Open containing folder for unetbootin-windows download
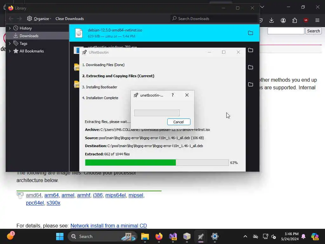The image size is (325, 244). pyautogui.click(x=250, y=50)
